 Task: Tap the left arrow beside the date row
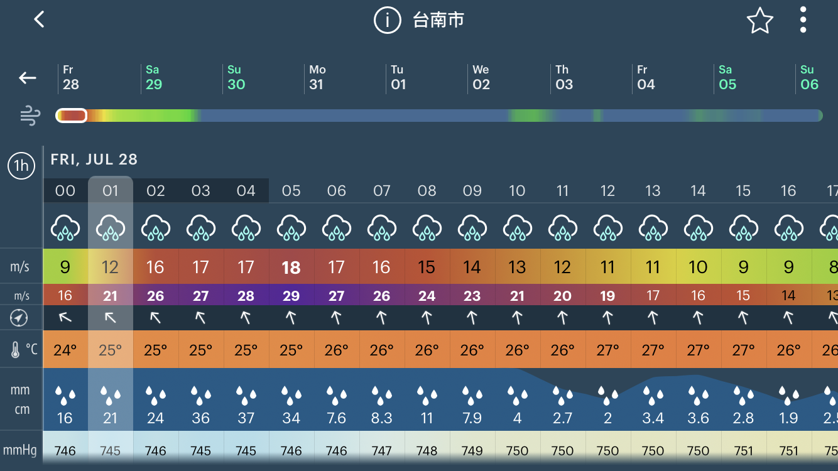tap(27, 78)
